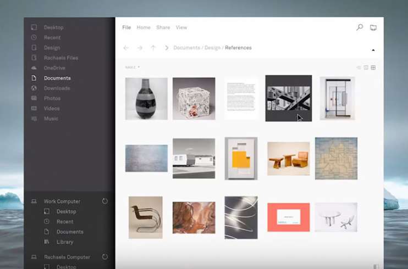Image resolution: width=408 pixels, height=269 pixels.
Task: Select Rachaels Files label in sidebar
Action: [61, 58]
